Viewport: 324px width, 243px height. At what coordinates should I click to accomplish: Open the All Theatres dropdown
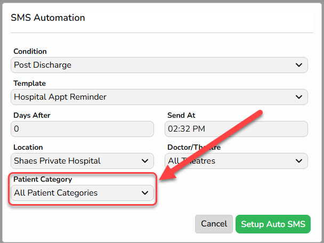tap(236, 161)
